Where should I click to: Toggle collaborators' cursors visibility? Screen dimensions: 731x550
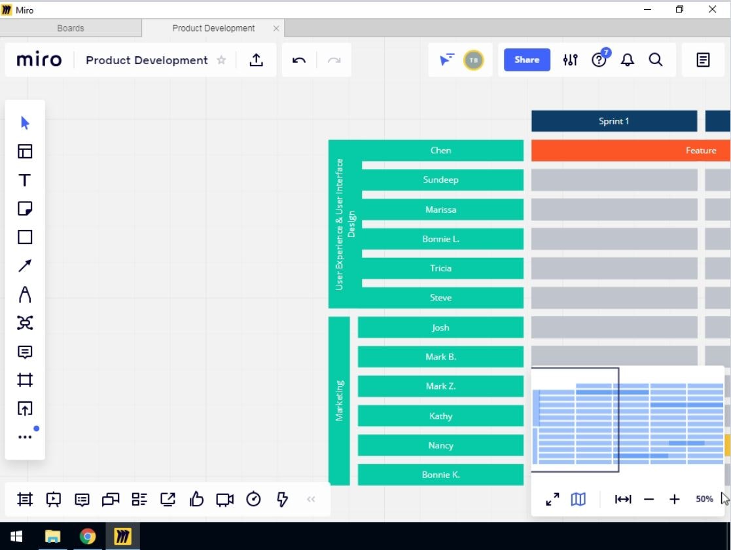(x=446, y=60)
